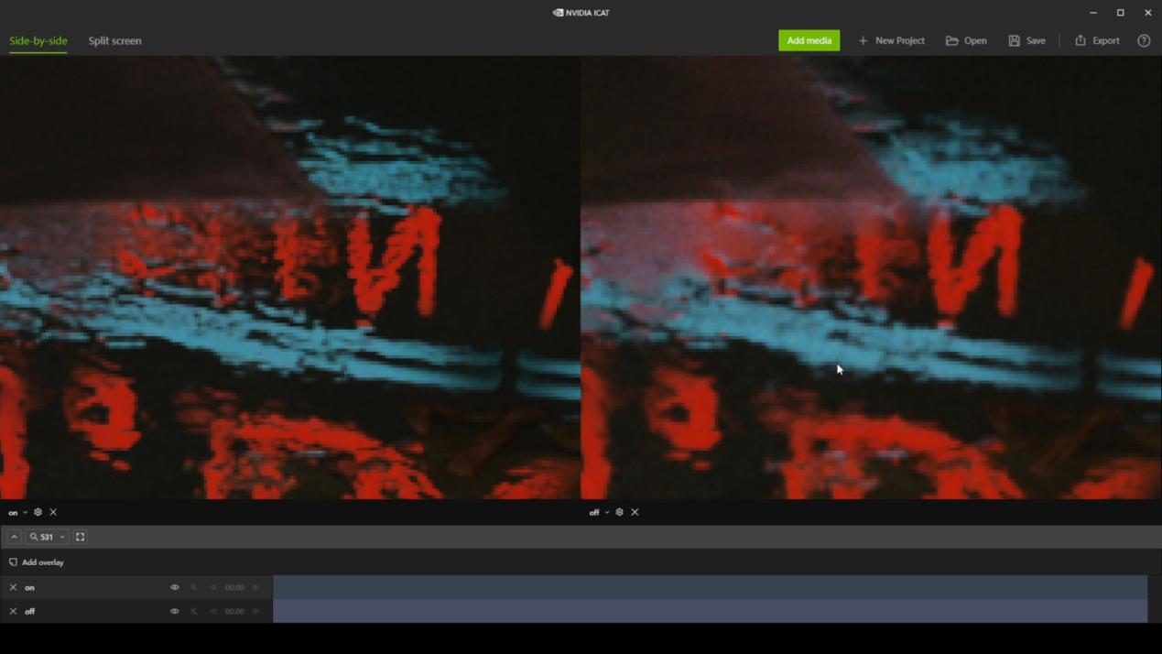Open settings gear for the 'off' pane
1162x654 pixels.
click(619, 512)
